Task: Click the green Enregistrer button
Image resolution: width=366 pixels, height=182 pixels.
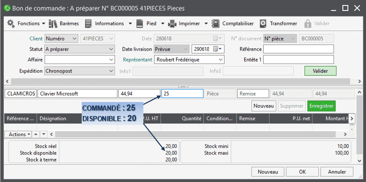Action: (x=321, y=106)
